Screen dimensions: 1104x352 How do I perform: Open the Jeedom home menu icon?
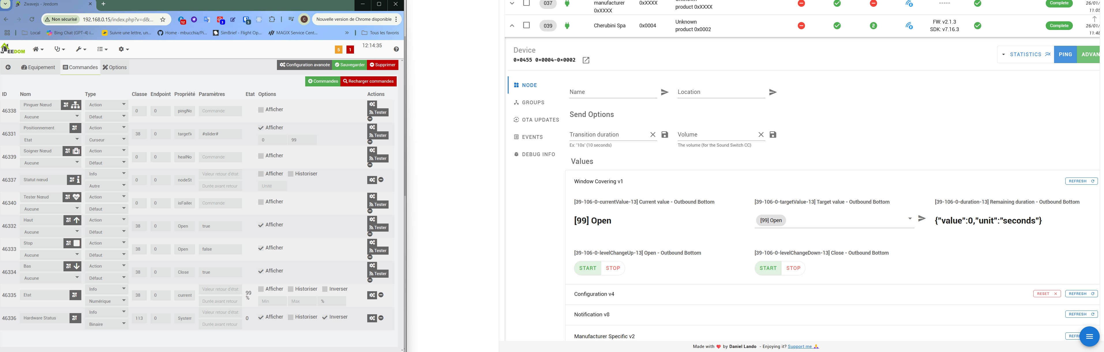38,49
